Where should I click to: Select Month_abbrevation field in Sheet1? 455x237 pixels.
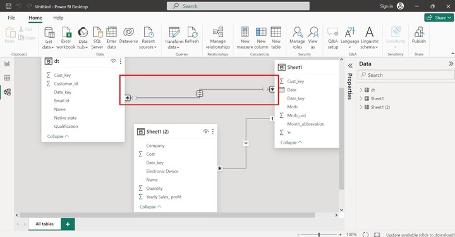(x=306, y=124)
